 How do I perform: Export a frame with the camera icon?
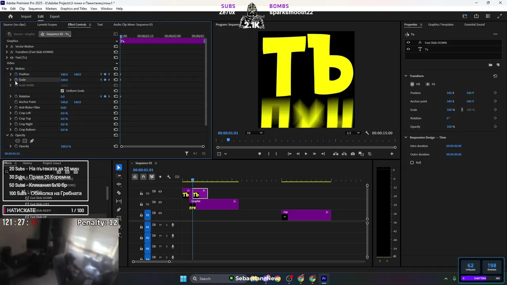click(353, 154)
